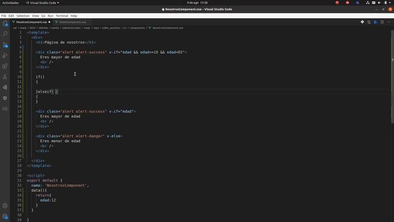This screenshot has width=394, height=222.
Task: Click the display icon in the system tray
Action: pos(374,2)
